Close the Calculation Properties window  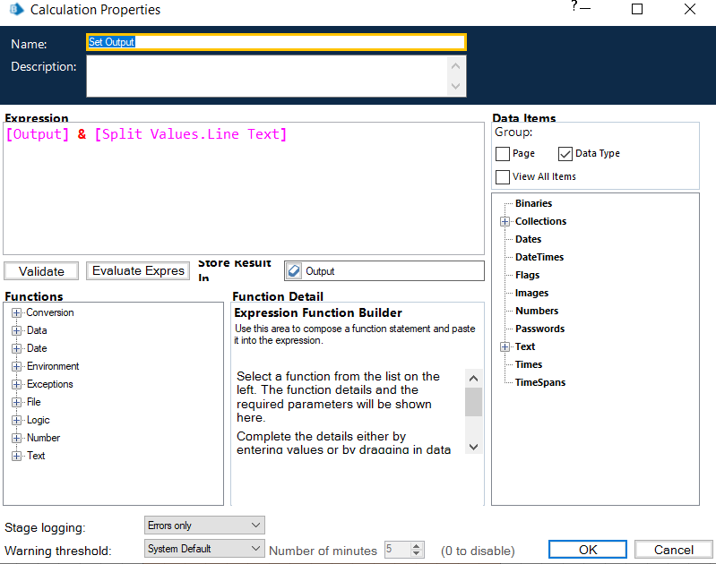click(690, 9)
